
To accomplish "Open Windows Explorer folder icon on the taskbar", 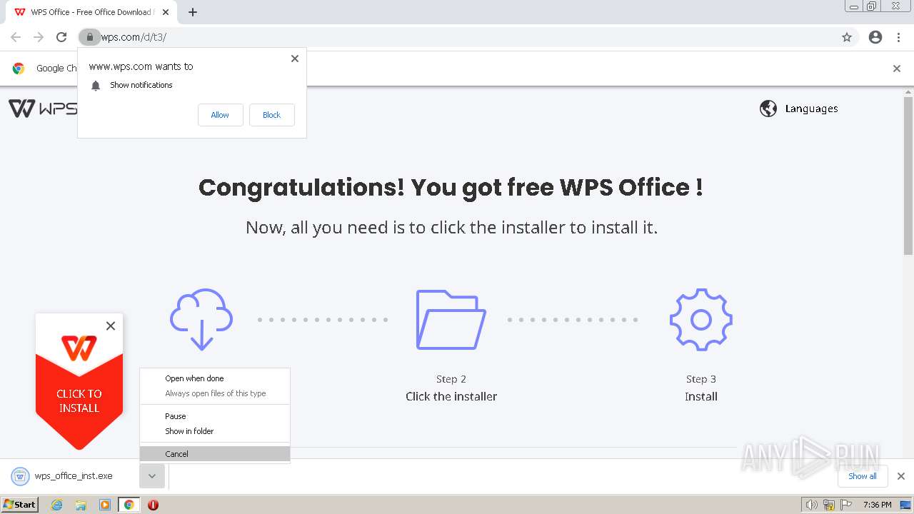I will (x=81, y=505).
